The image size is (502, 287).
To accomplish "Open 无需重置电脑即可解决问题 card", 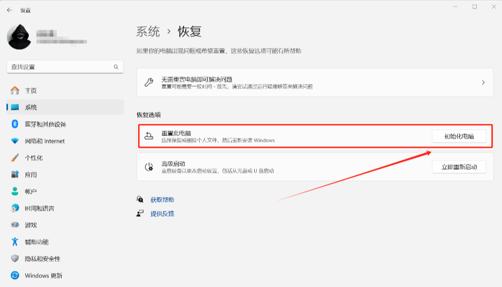I will 315,82.
